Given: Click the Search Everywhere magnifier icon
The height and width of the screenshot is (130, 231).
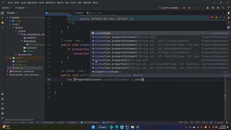Looking at the screenshot, I should tap(223, 8).
